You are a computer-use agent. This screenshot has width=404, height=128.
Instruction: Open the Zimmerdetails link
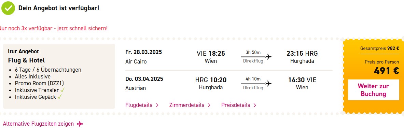pos(187,105)
